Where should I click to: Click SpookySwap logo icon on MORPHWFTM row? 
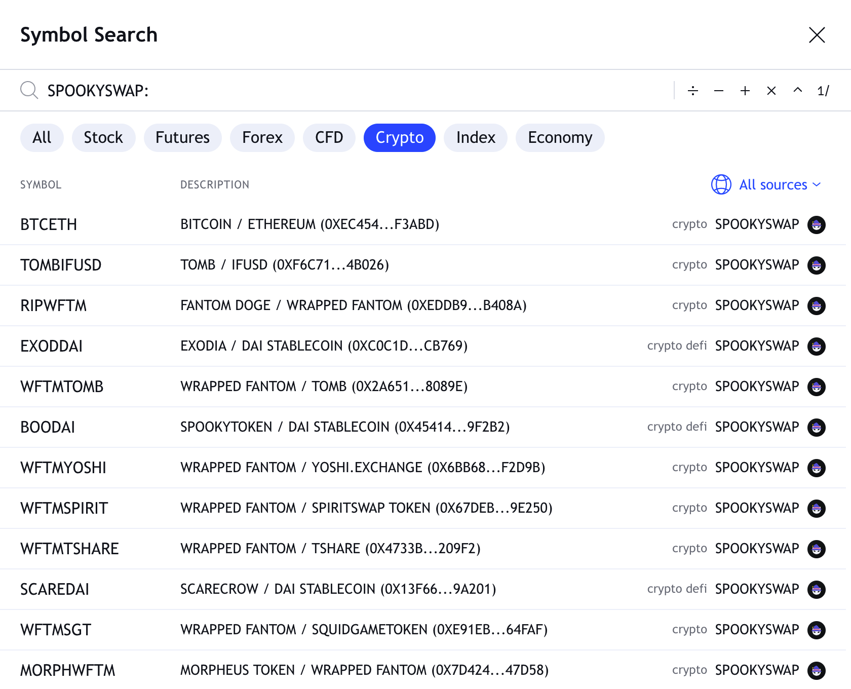tap(817, 670)
